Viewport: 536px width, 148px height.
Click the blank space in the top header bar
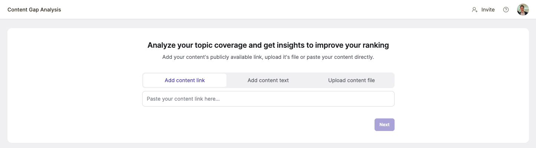[260, 10]
